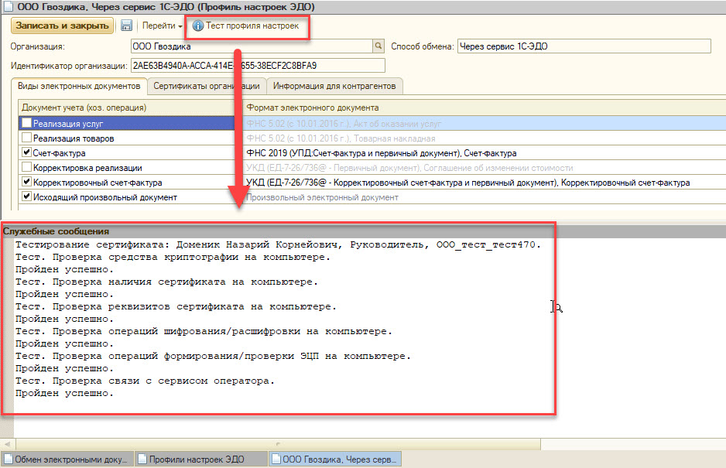Click left arrow of messages horizontal scrollbar

coord(7,443)
